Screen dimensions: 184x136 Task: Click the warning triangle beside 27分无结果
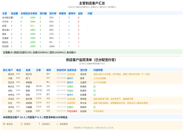point(95,82)
